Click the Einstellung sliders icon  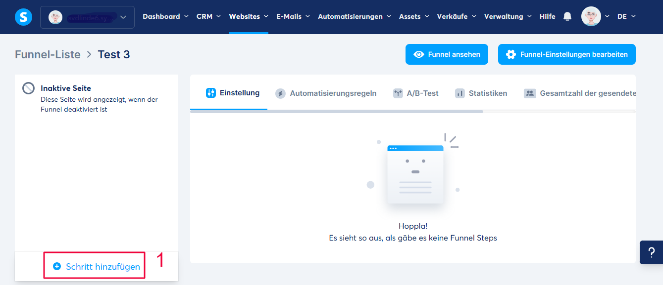[x=211, y=93]
